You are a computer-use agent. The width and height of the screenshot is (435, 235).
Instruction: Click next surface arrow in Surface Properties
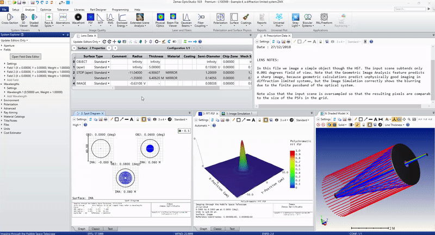tap(115, 48)
